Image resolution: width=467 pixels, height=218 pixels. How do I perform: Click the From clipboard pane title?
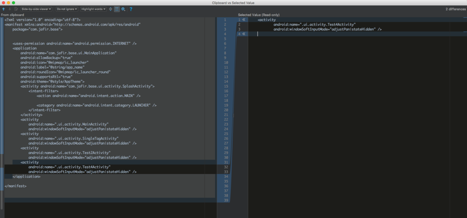12,15
